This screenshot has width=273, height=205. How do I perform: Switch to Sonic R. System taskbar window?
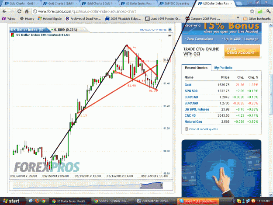click(x=112, y=201)
